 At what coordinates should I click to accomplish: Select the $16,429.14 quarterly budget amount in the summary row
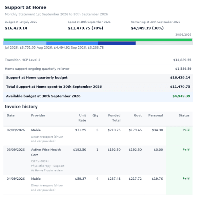click(180, 77)
